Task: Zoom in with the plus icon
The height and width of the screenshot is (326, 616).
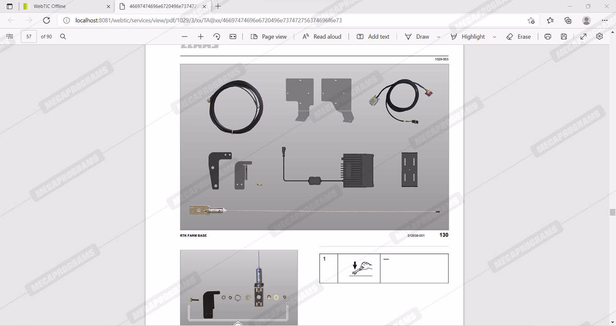Action: (201, 37)
